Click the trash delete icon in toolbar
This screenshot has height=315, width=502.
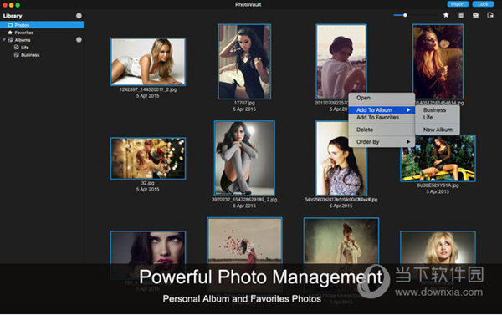pyautogui.click(x=461, y=15)
